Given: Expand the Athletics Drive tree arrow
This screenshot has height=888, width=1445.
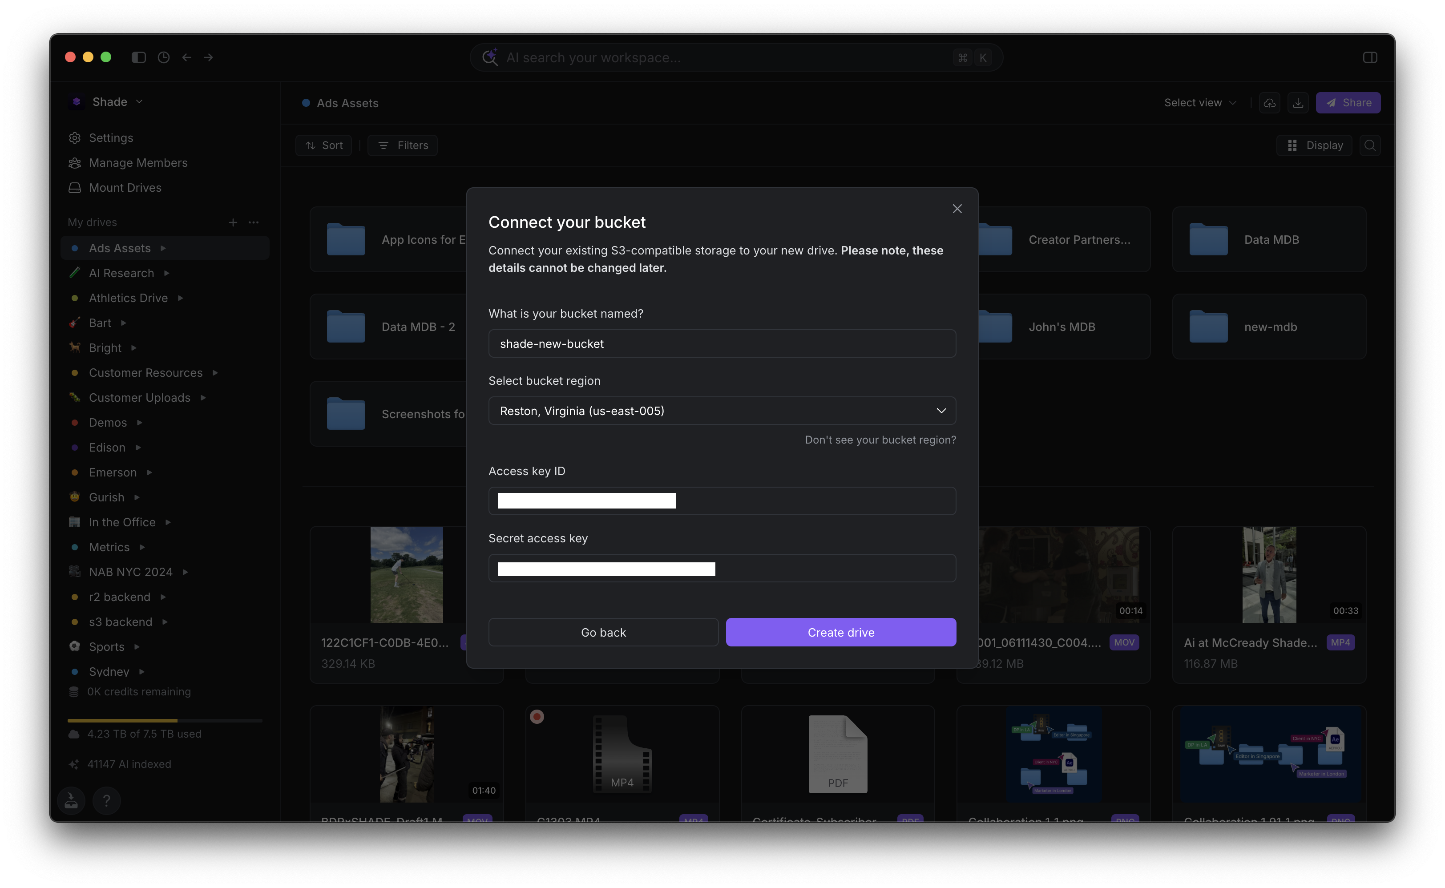Looking at the screenshot, I should coord(181,298).
